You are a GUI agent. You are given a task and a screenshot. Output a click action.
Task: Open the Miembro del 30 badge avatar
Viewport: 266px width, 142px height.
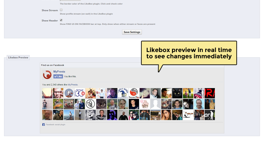point(79,93)
